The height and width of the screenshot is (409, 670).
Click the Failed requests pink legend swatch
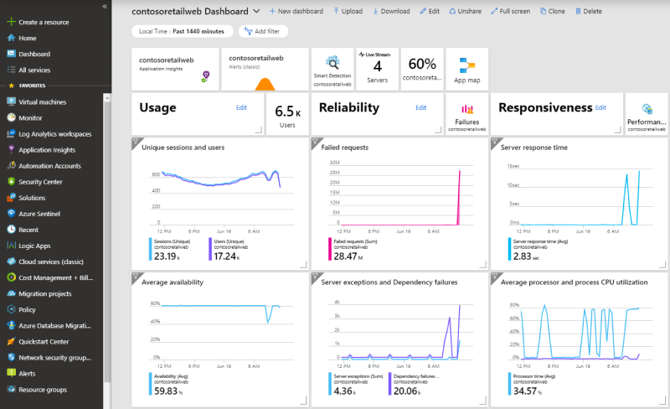(330, 249)
